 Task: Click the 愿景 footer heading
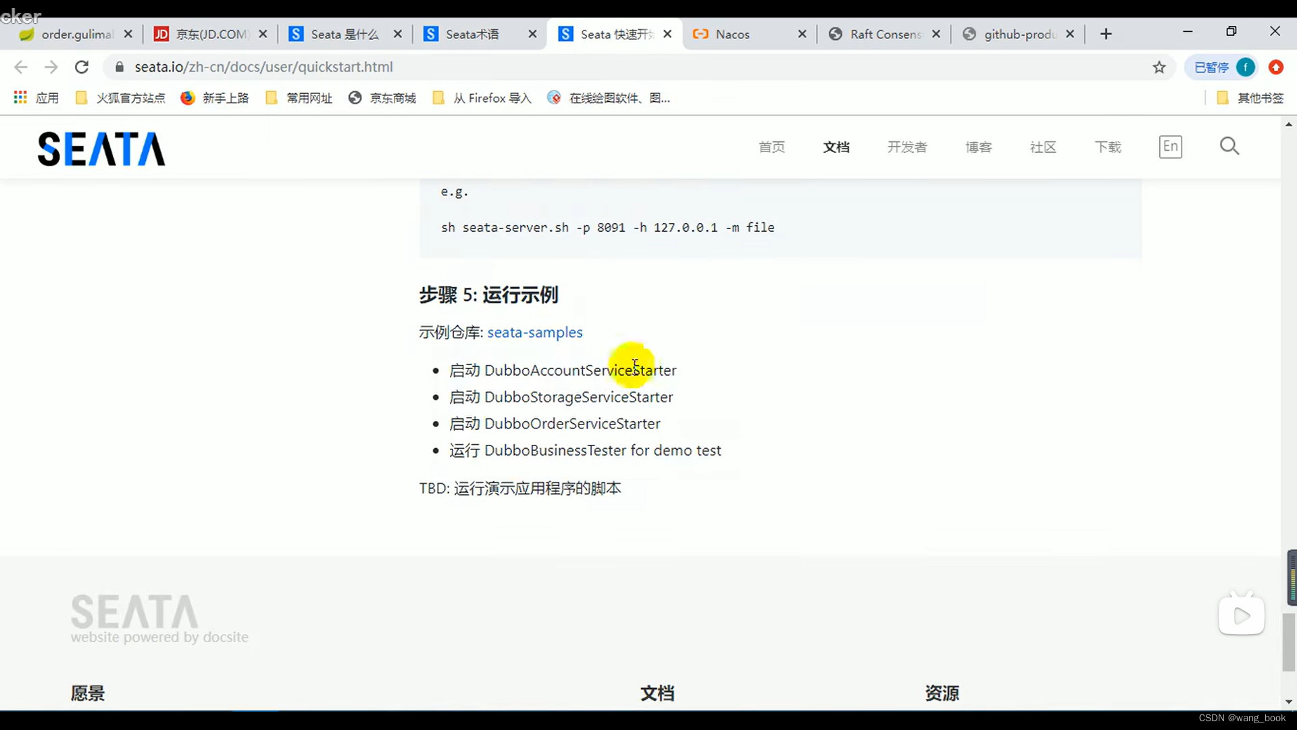(x=88, y=693)
